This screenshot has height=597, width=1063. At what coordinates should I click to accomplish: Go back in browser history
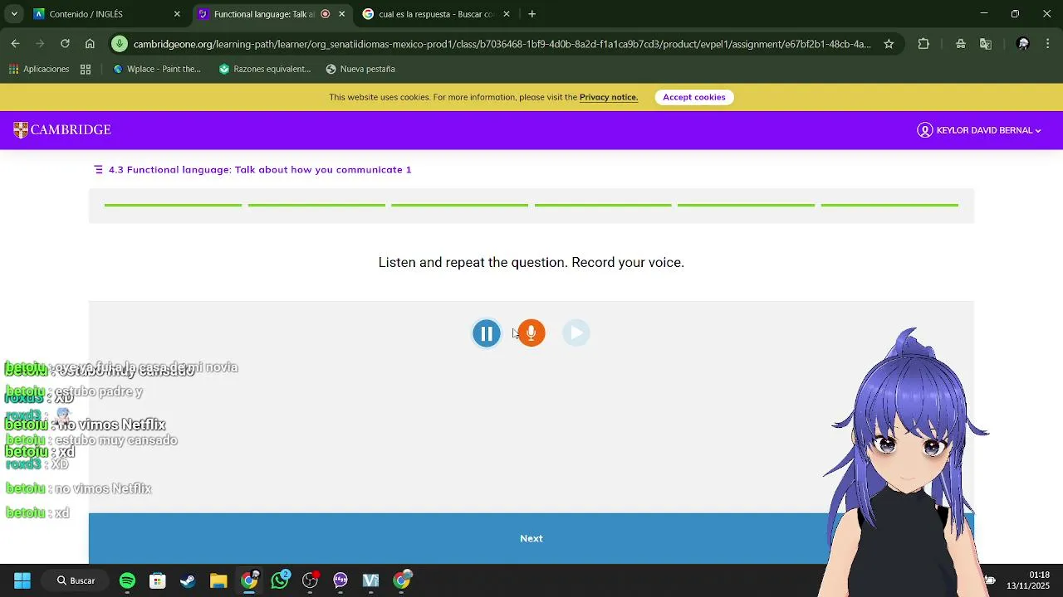coord(15,44)
